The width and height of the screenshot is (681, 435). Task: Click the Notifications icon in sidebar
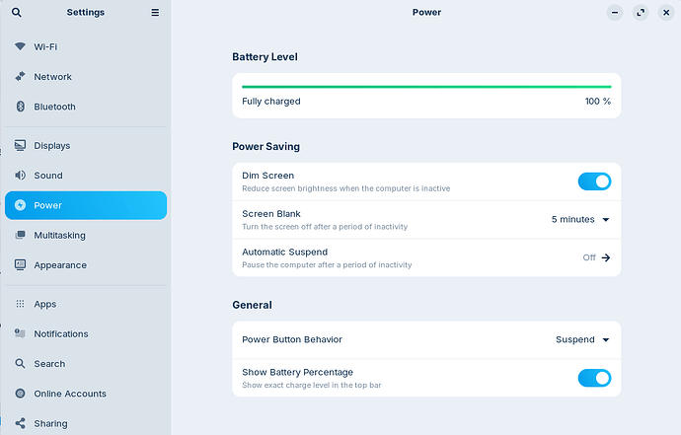[x=20, y=334]
